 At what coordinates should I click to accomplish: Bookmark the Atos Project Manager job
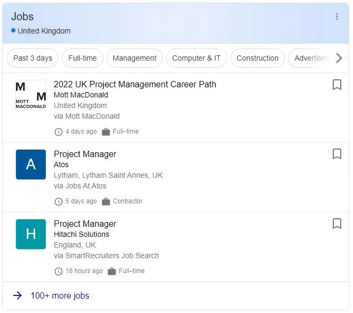(337, 154)
